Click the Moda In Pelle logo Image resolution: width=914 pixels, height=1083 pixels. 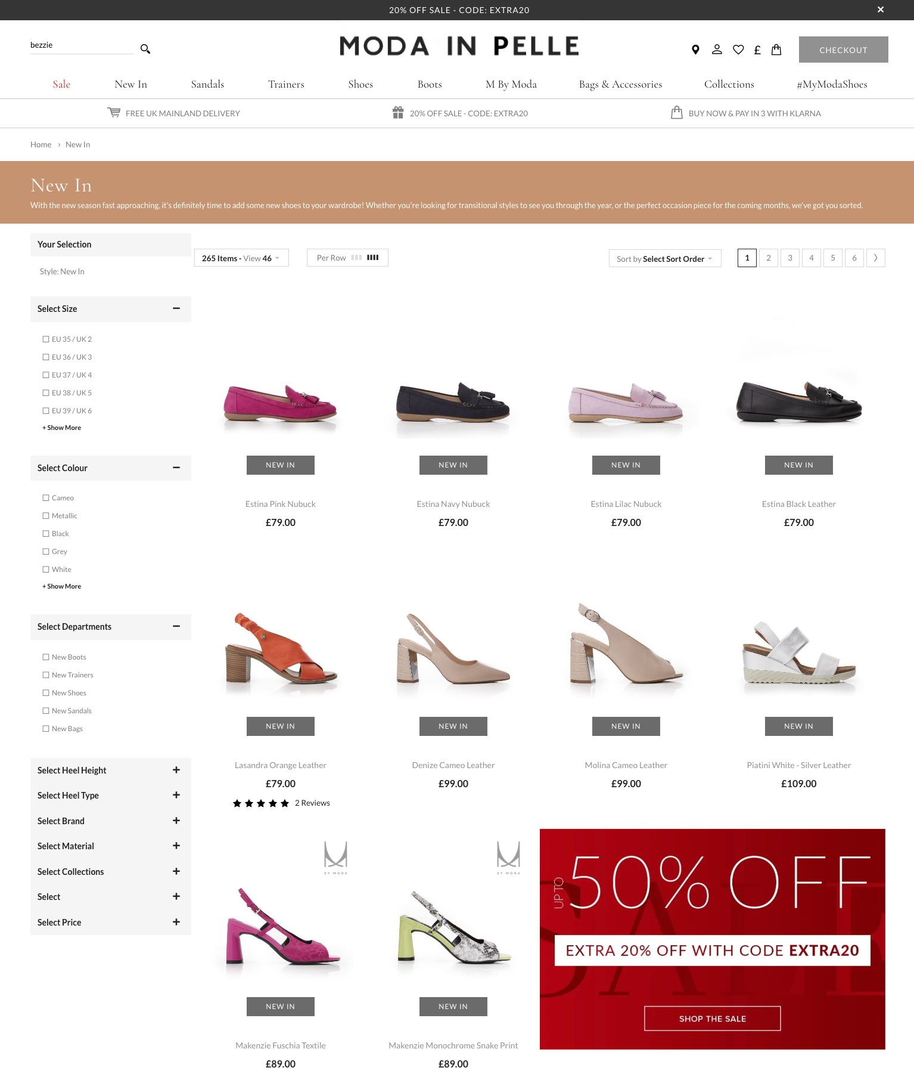pos(459,46)
